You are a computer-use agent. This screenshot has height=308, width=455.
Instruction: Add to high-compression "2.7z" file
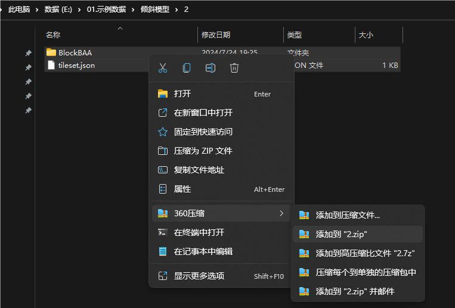365,253
